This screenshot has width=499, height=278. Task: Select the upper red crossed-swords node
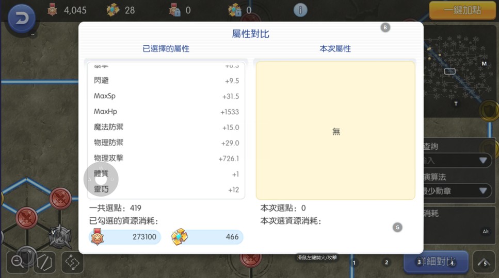click(60, 199)
